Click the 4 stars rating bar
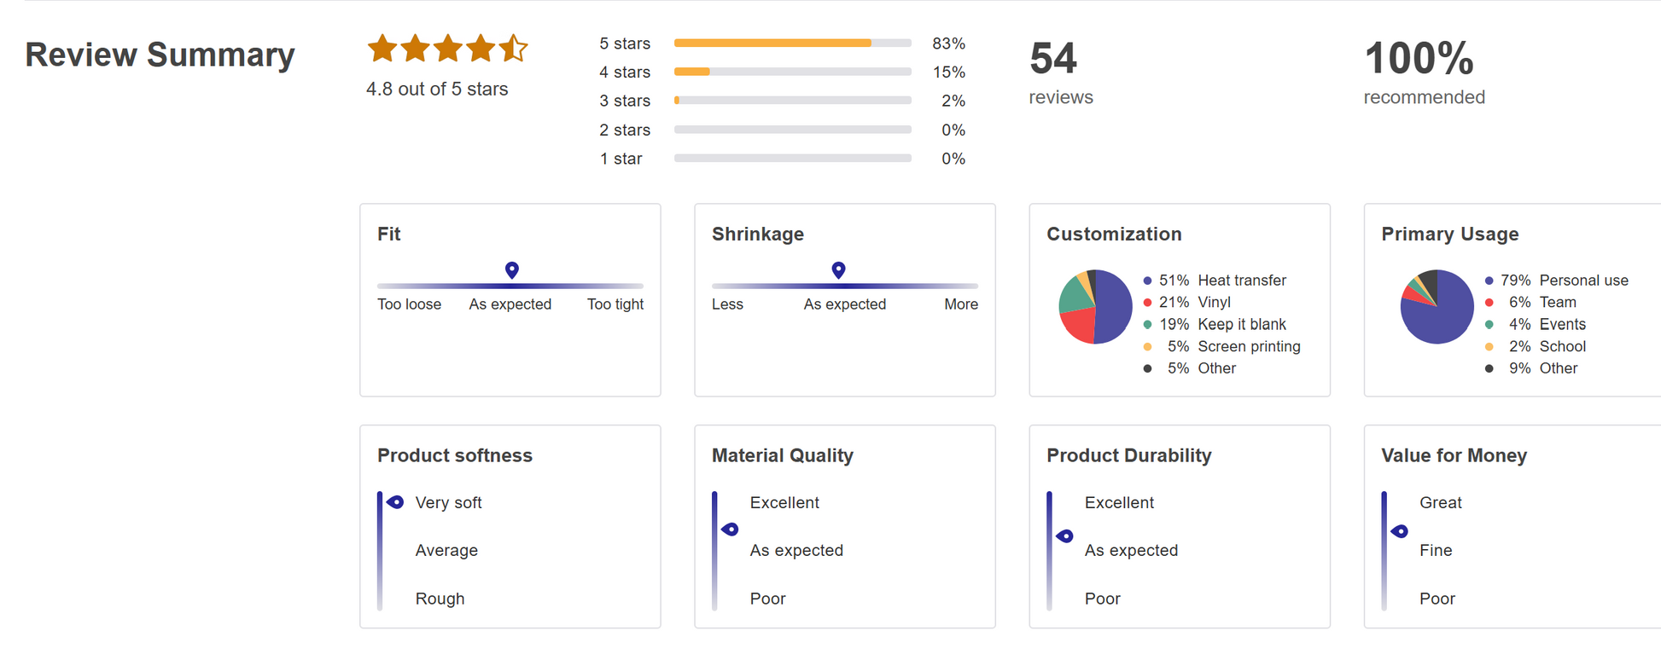The image size is (1661, 654). point(792,72)
